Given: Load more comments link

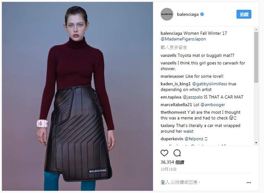Looking at the screenshot, I should point(174,47).
